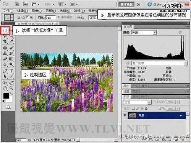Screen dimensions: 191x143
Task: Toggle Quick Mask mode
Action: (8, 107)
